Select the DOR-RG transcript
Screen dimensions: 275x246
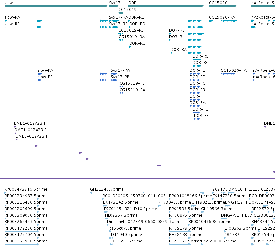pyautogui.click(x=165, y=47)
